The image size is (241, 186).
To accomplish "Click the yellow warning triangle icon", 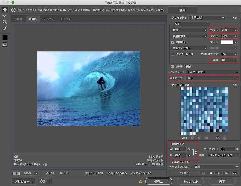I will click(140, 181).
